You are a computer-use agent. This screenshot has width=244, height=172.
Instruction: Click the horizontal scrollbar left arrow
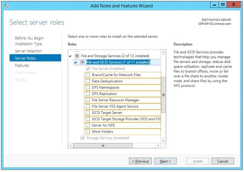coord(71,146)
